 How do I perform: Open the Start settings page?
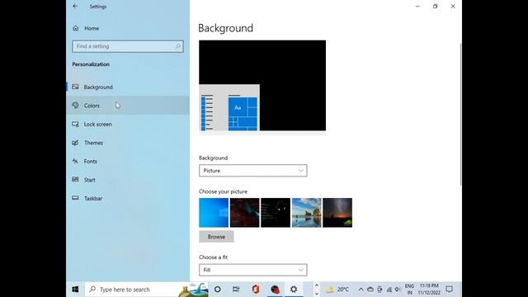(x=128, y=180)
